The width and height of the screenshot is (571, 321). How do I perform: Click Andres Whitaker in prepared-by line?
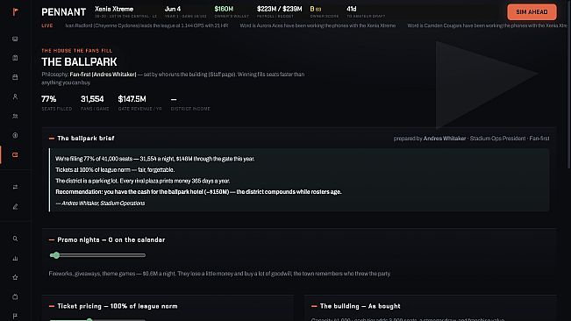[x=445, y=139]
